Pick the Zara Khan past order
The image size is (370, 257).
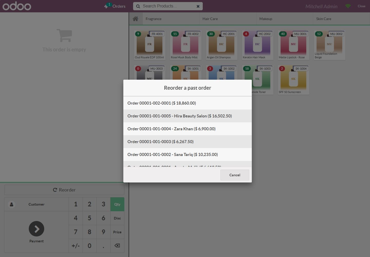click(x=188, y=129)
